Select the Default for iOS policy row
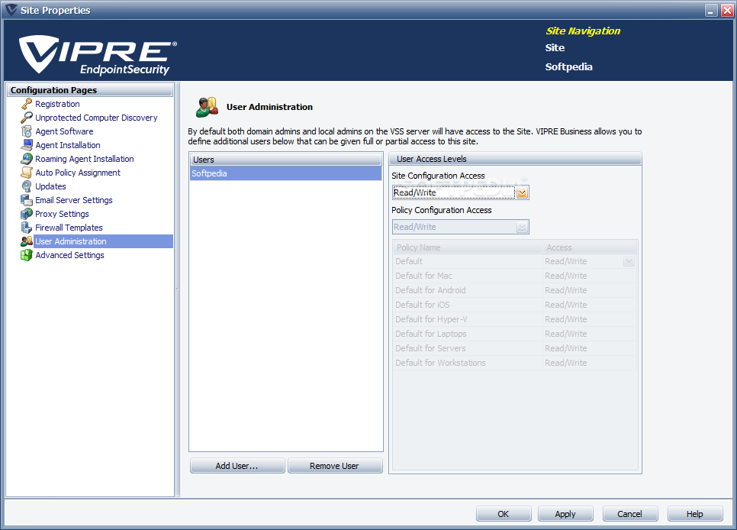Viewport: 737px width, 530px height. click(515, 305)
